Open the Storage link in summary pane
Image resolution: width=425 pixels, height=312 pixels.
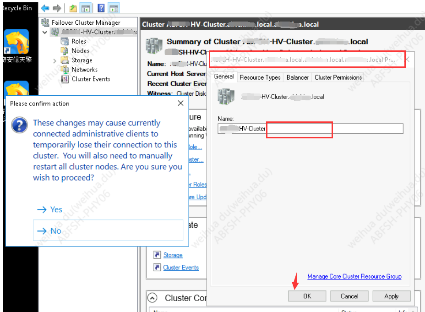click(173, 255)
